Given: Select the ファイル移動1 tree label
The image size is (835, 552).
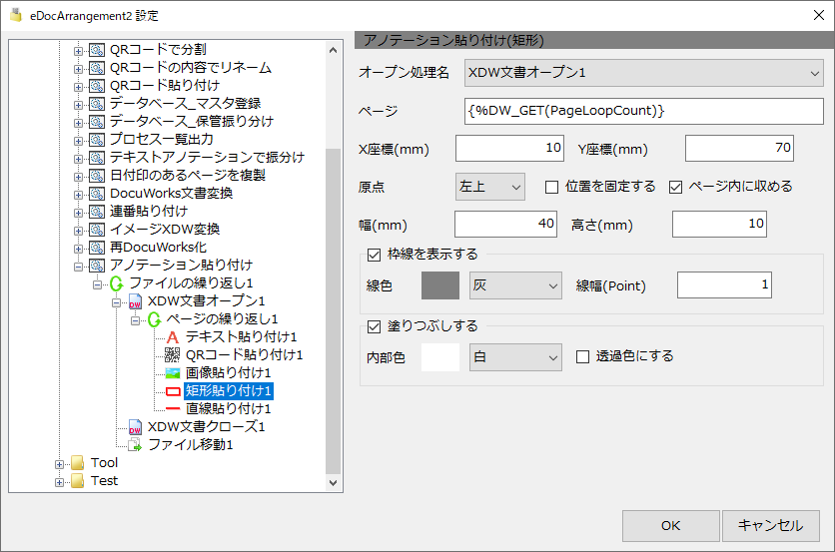Looking at the screenshot, I should [190, 444].
